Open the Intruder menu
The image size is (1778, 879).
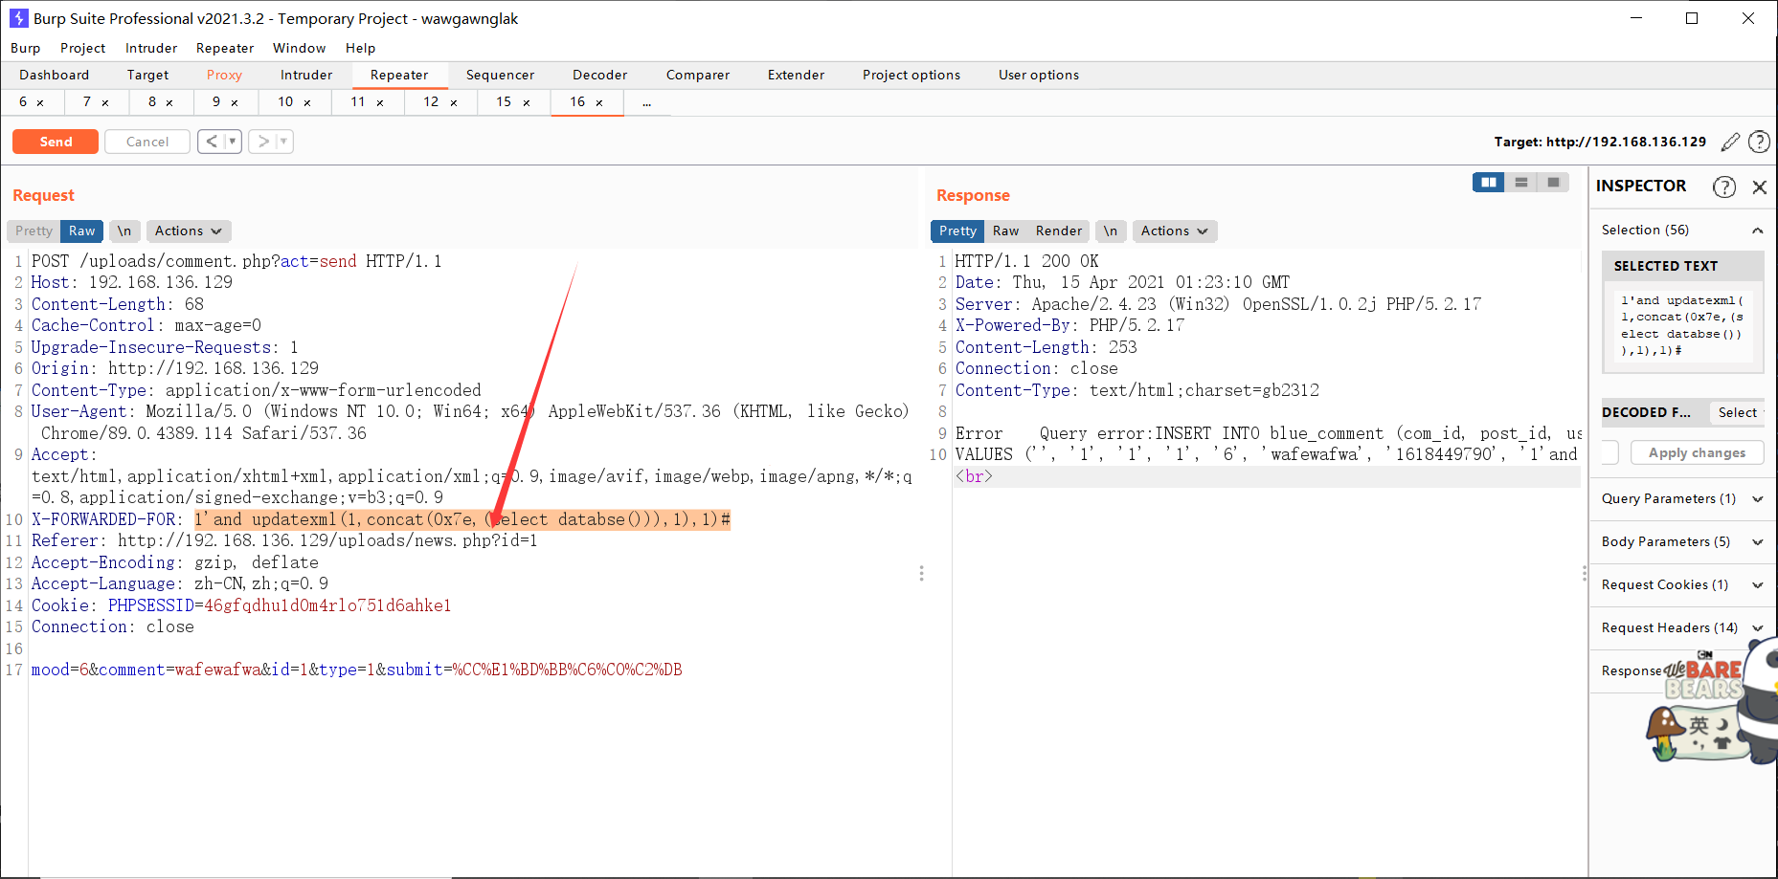point(151,48)
